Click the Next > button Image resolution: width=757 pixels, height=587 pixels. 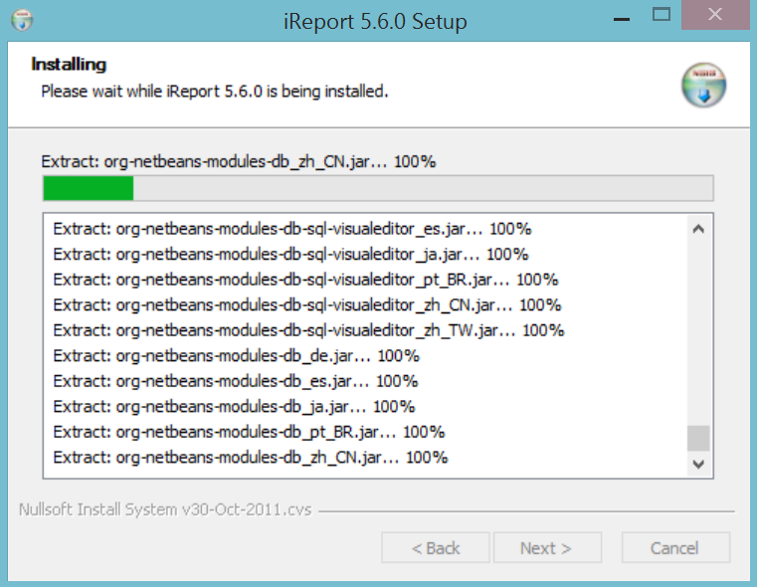click(x=547, y=548)
